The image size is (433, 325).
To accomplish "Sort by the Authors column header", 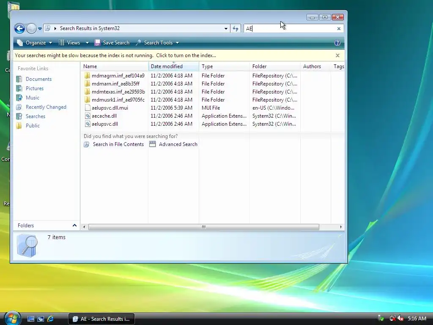I will tap(315, 66).
